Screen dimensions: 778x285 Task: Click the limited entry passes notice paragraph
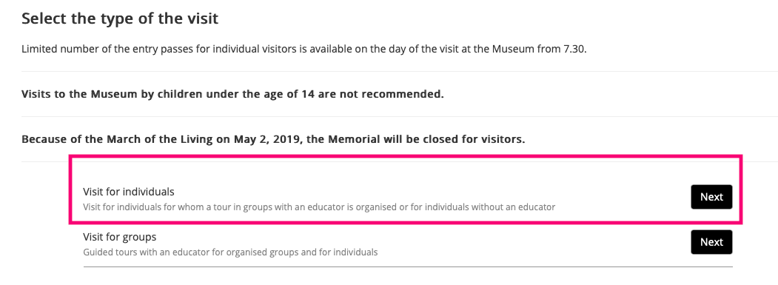[304, 50]
